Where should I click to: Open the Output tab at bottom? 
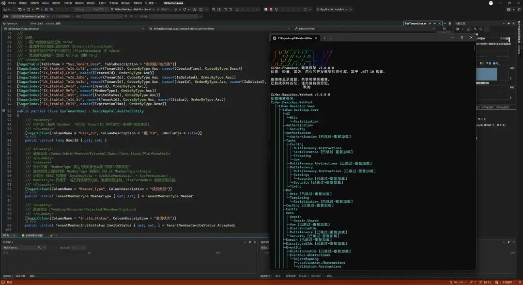click(329, 276)
